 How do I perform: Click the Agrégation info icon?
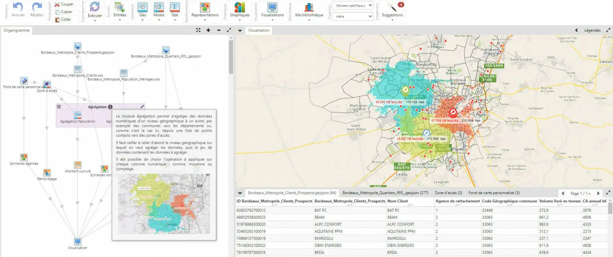[x=110, y=107]
